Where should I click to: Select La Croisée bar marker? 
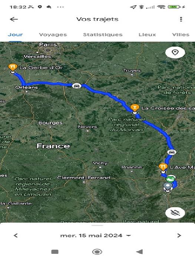click(x=135, y=108)
